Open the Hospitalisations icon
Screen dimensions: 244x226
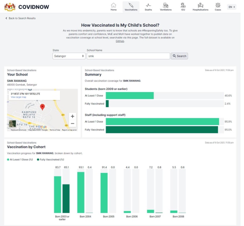[200, 5]
